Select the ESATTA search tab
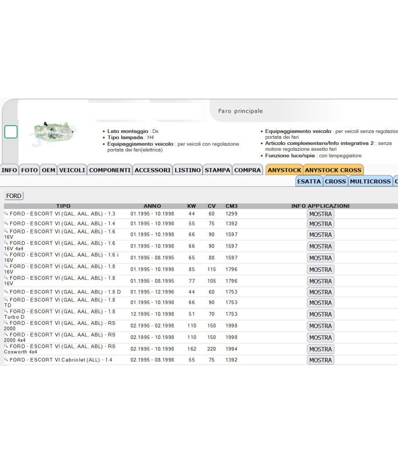Image resolution: width=398 pixels, height=464 pixels. 309,181
